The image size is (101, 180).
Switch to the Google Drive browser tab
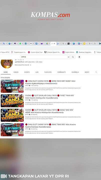click(48, 43)
